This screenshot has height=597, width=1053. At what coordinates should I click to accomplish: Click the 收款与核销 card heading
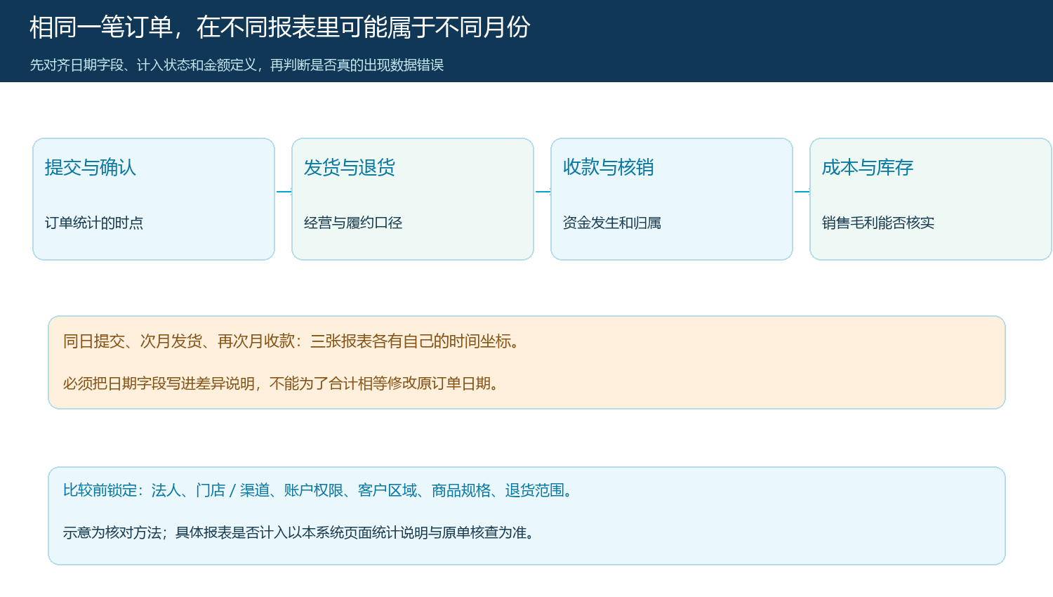point(609,167)
